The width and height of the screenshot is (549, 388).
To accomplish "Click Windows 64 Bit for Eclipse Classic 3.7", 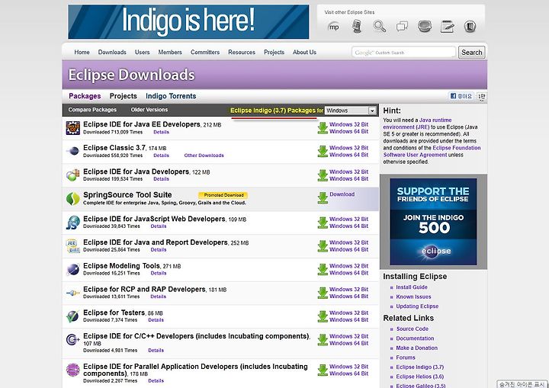I will [x=348, y=155].
